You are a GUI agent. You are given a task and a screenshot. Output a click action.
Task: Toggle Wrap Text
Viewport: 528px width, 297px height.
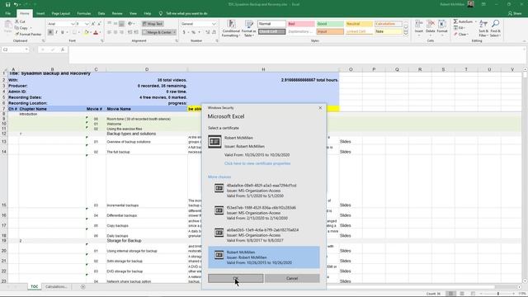click(x=153, y=24)
